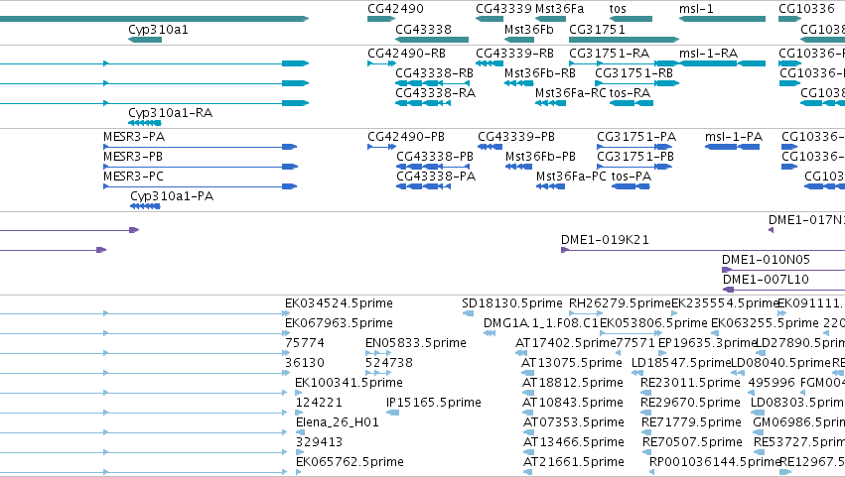This screenshot has height=477, width=845.
Task: Open the RH26279.5prime EST label
Action: pyautogui.click(x=620, y=303)
